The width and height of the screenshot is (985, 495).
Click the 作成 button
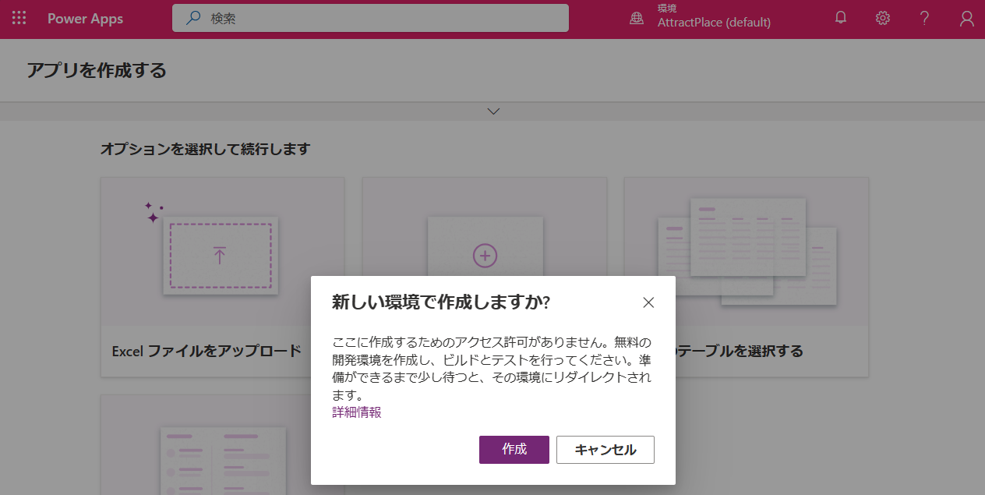[x=514, y=450]
